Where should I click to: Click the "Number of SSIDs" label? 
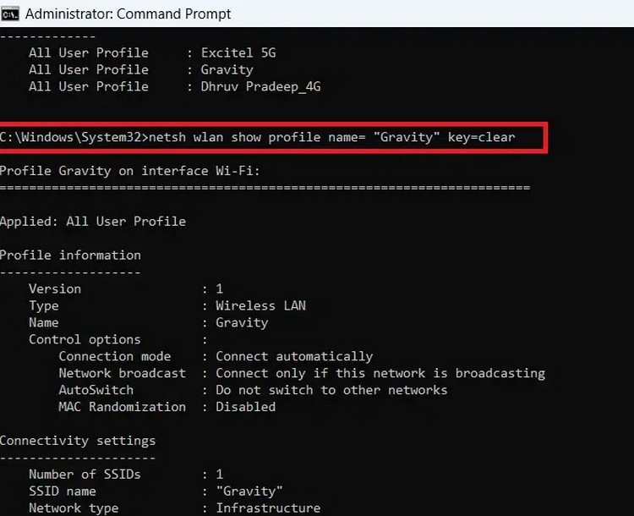(85, 475)
